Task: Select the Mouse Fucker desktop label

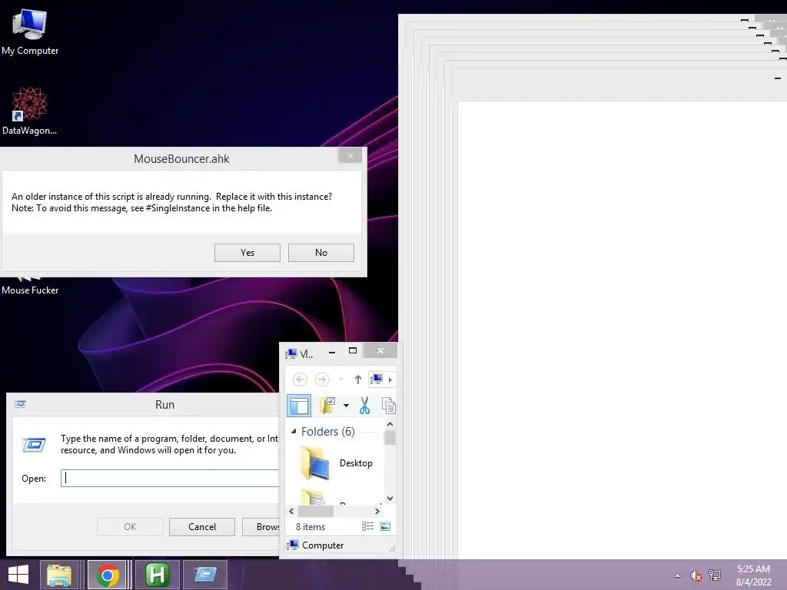Action: 30,290
